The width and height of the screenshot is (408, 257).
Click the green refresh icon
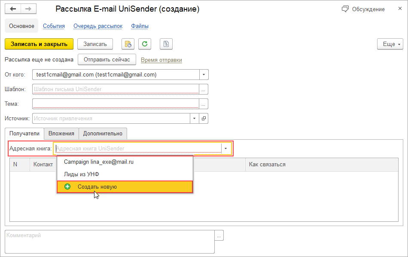(145, 44)
